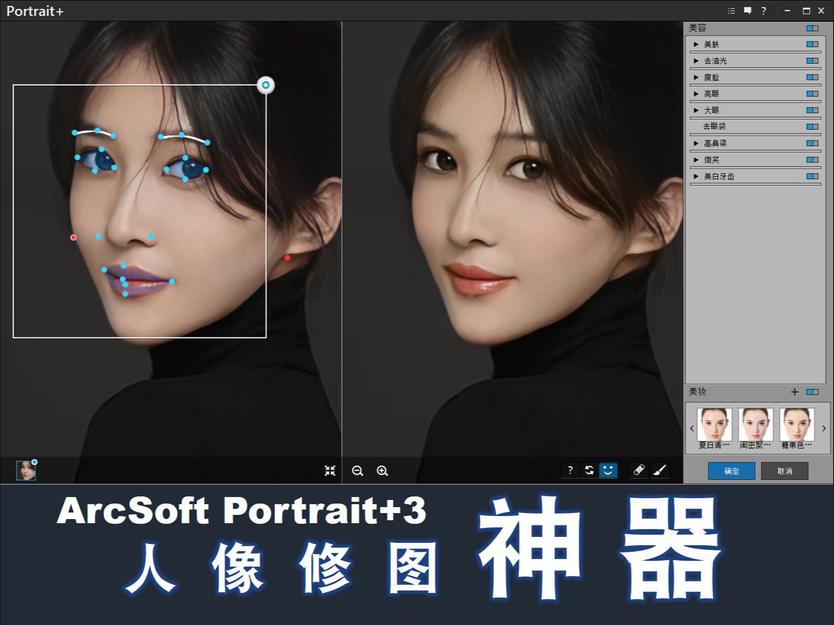Toggle the 美容 master switch
Image resolution: width=834 pixels, height=625 pixels.
[x=813, y=28]
